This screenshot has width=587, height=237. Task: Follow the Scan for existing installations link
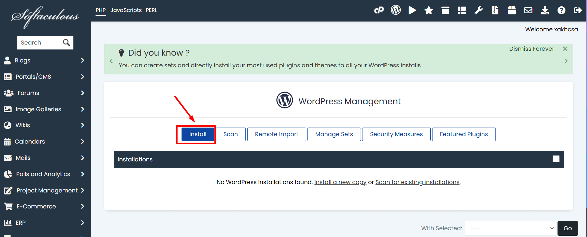[417, 182]
